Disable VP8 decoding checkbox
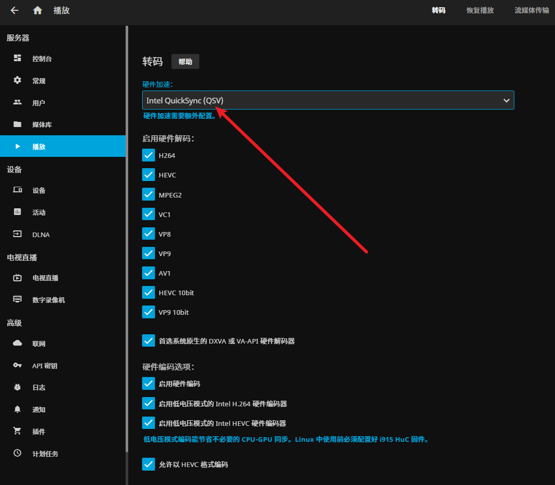This screenshot has width=555, height=485. (x=148, y=233)
